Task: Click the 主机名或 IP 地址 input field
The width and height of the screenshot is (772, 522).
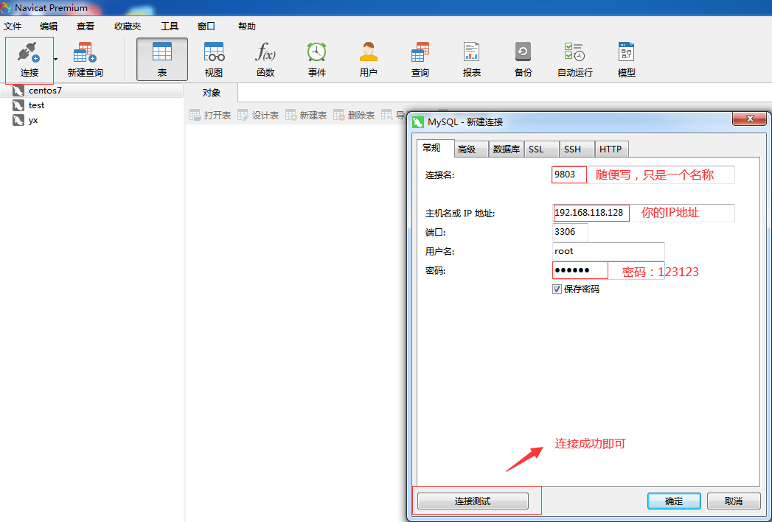Action: (x=643, y=213)
